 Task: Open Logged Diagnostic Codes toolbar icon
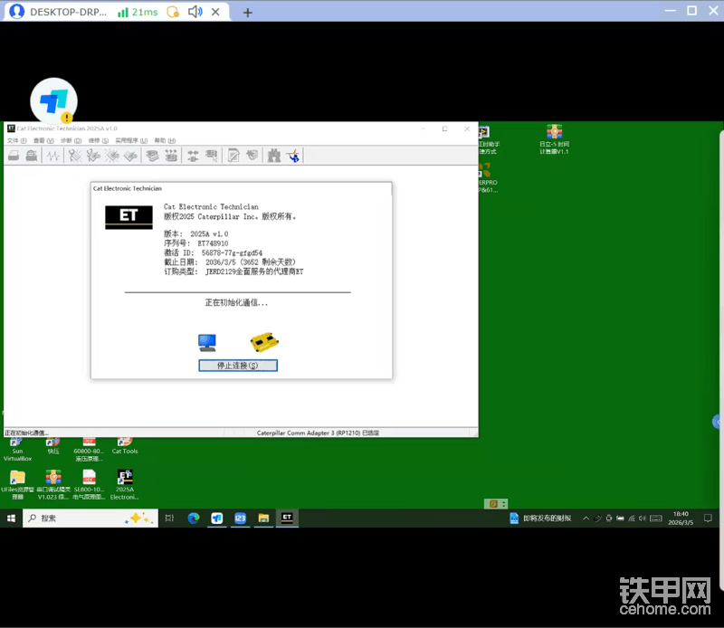[93, 156]
